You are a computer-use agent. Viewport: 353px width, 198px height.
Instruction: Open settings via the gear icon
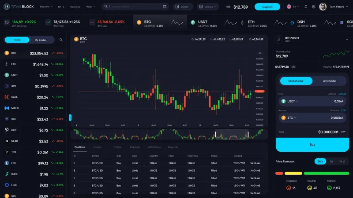tap(314, 7)
